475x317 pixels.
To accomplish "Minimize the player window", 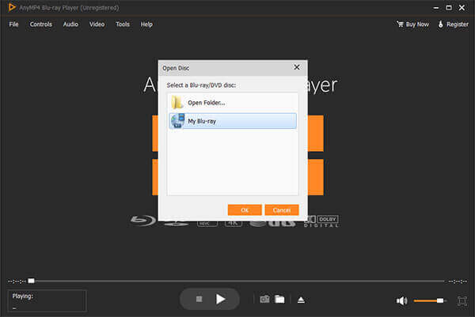I will point(436,8).
